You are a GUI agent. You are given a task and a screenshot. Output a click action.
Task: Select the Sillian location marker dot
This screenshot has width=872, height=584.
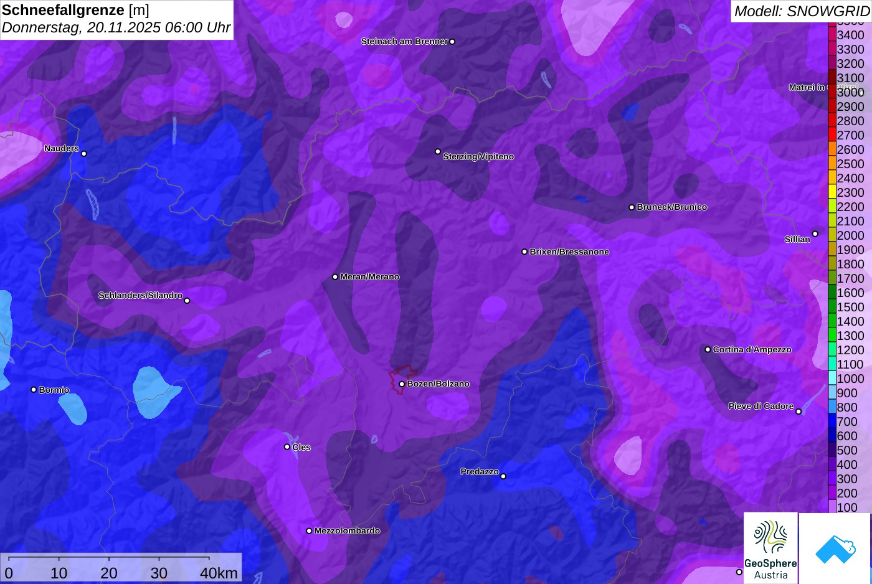point(815,234)
